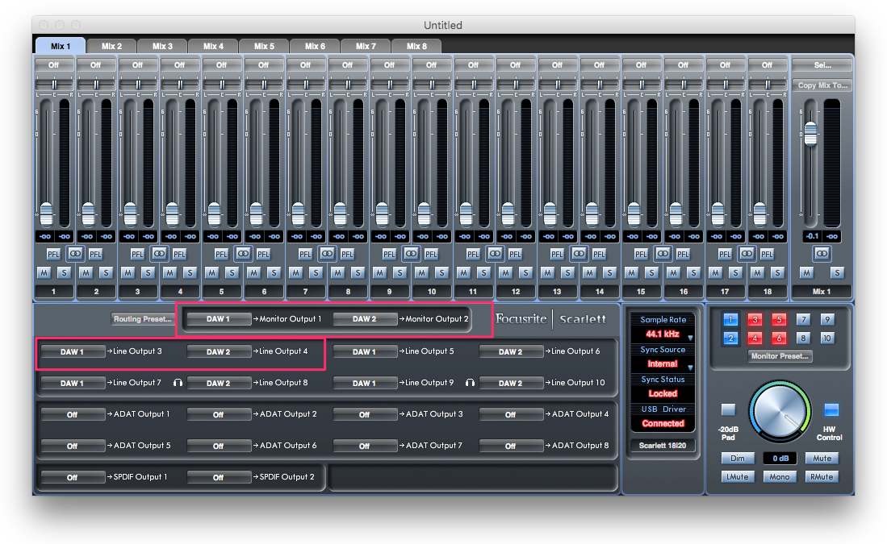Open the Monitor Preset... menu

point(780,356)
